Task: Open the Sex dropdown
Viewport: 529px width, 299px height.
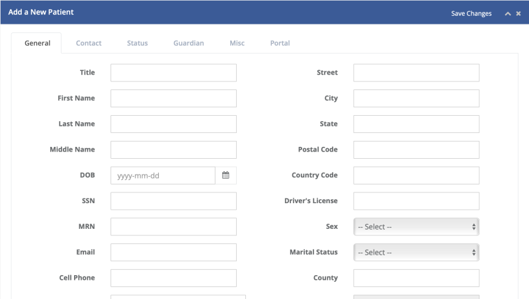Action: [x=416, y=227]
